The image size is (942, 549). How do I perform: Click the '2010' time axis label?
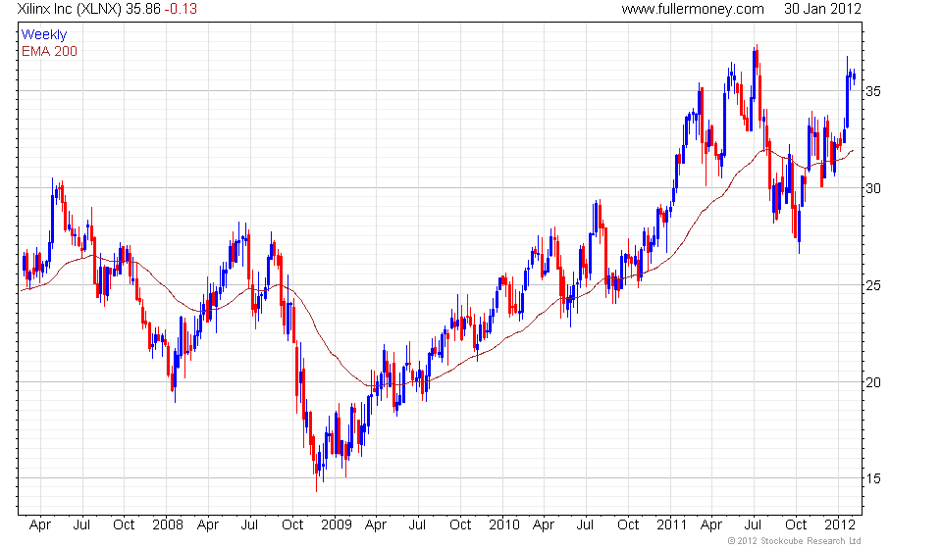[504, 525]
